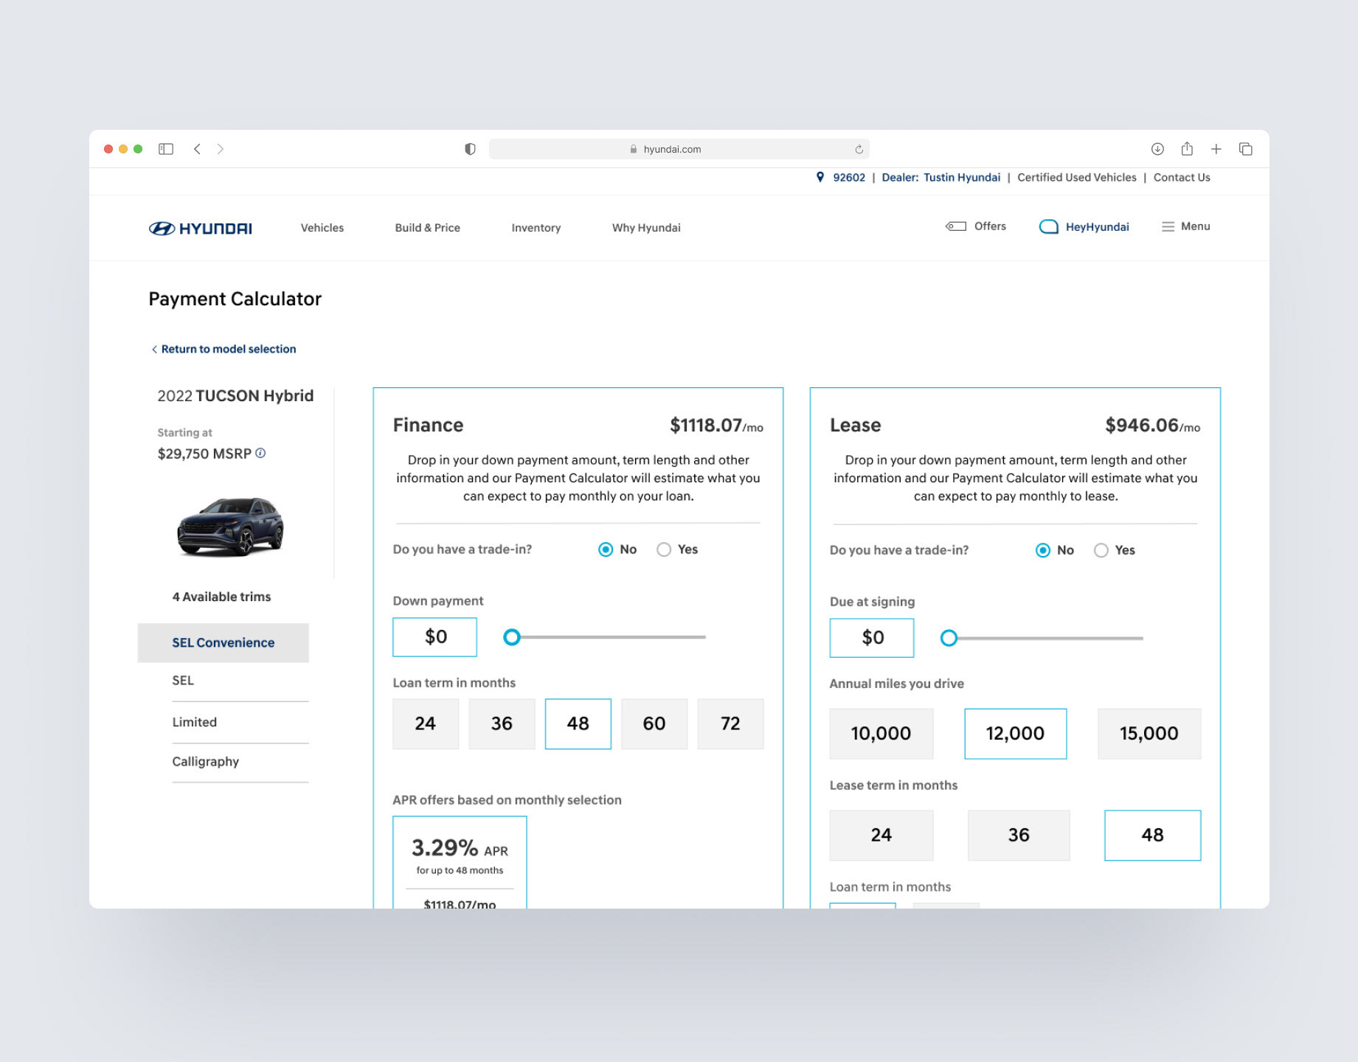Image resolution: width=1358 pixels, height=1062 pixels.
Task: Reload the page with the refresh icon
Action: tap(859, 149)
